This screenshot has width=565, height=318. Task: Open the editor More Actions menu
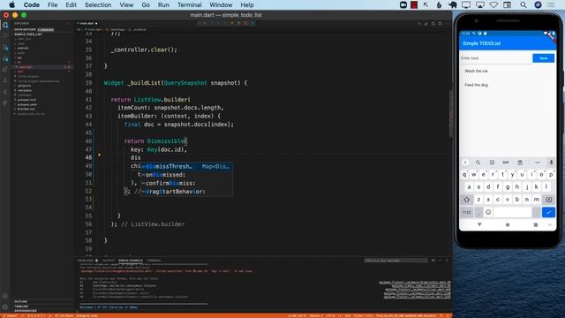pyautogui.click(x=447, y=24)
